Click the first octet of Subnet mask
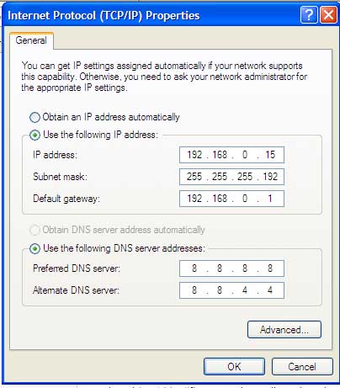This screenshot has width=340, height=388. (x=194, y=177)
